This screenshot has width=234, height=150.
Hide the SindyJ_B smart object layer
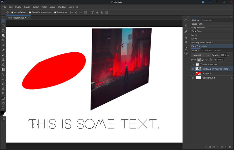(193, 69)
